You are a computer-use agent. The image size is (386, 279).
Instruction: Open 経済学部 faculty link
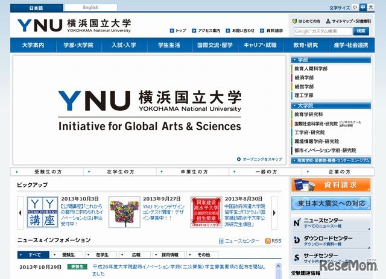coord(304,78)
